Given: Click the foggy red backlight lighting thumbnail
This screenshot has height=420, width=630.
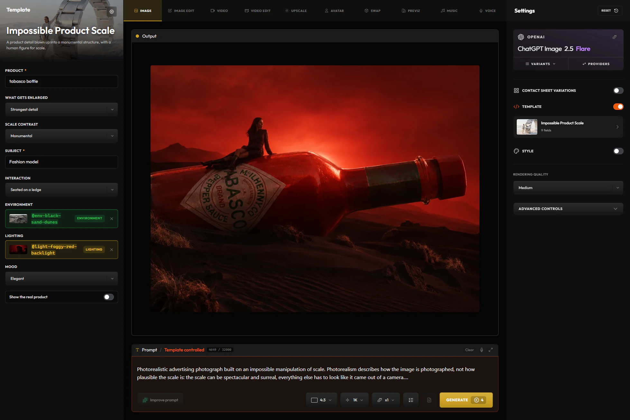Looking at the screenshot, I should pyautogui.click(x=18, y=250).
